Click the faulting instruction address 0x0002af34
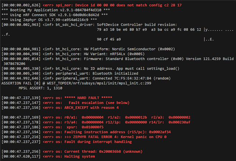The height and width of the screenshot is (161, 236). 160,132
